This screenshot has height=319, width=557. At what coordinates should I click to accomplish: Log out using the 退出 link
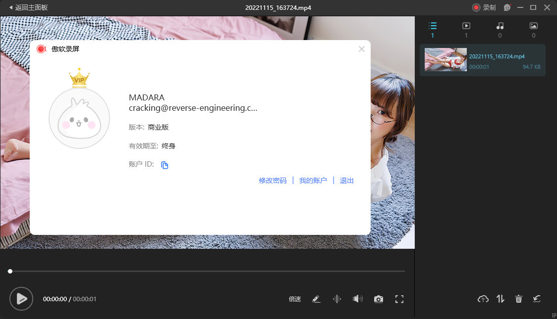tap(346, 181)
